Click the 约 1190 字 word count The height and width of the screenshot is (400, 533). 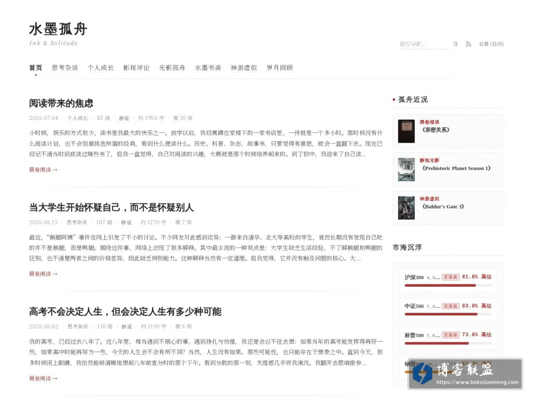point(154,326)
